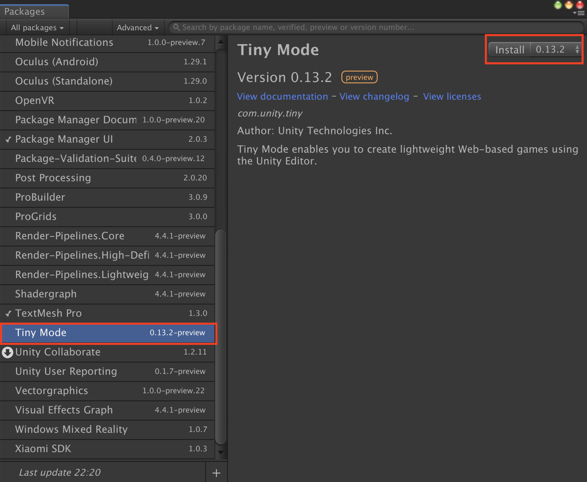
Task: Click the add package plus icon
Action: [216, 473]
